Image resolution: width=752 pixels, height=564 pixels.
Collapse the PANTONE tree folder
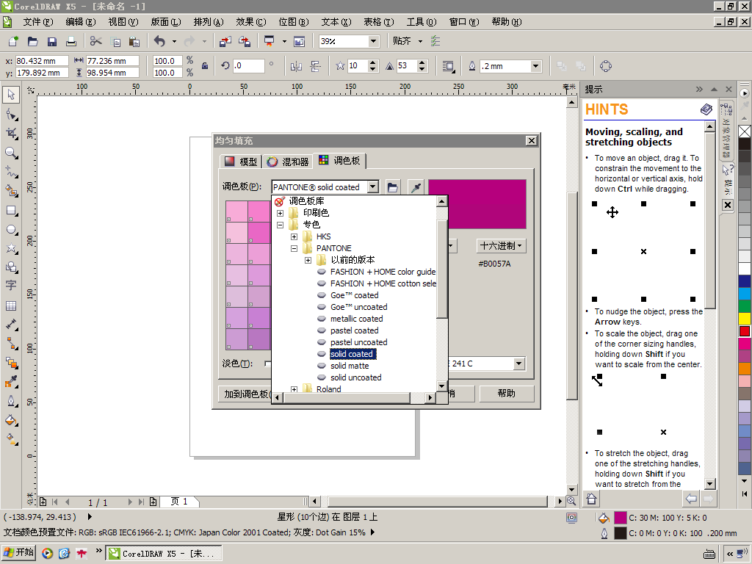click(x=294, y=248)
